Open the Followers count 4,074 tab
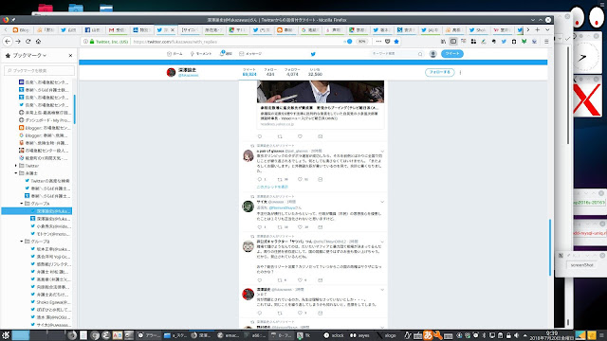 (292, 72)
